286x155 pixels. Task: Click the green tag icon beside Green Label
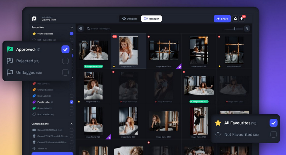[x=34, y=108]
